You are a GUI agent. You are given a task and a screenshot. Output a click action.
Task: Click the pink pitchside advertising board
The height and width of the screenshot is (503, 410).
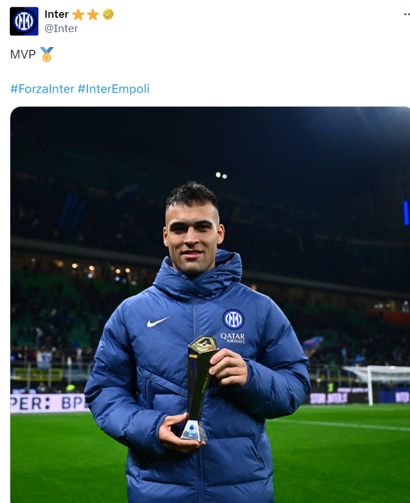tap(49, 403)
